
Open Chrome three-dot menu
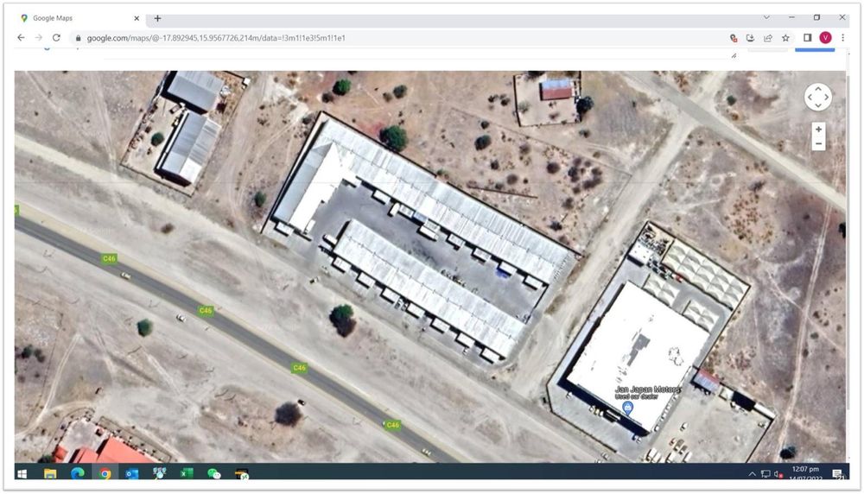[x=842, y=38]
